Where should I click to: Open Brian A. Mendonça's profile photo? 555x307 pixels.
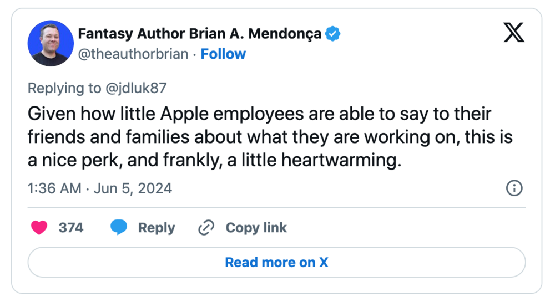tap(51, 44)
